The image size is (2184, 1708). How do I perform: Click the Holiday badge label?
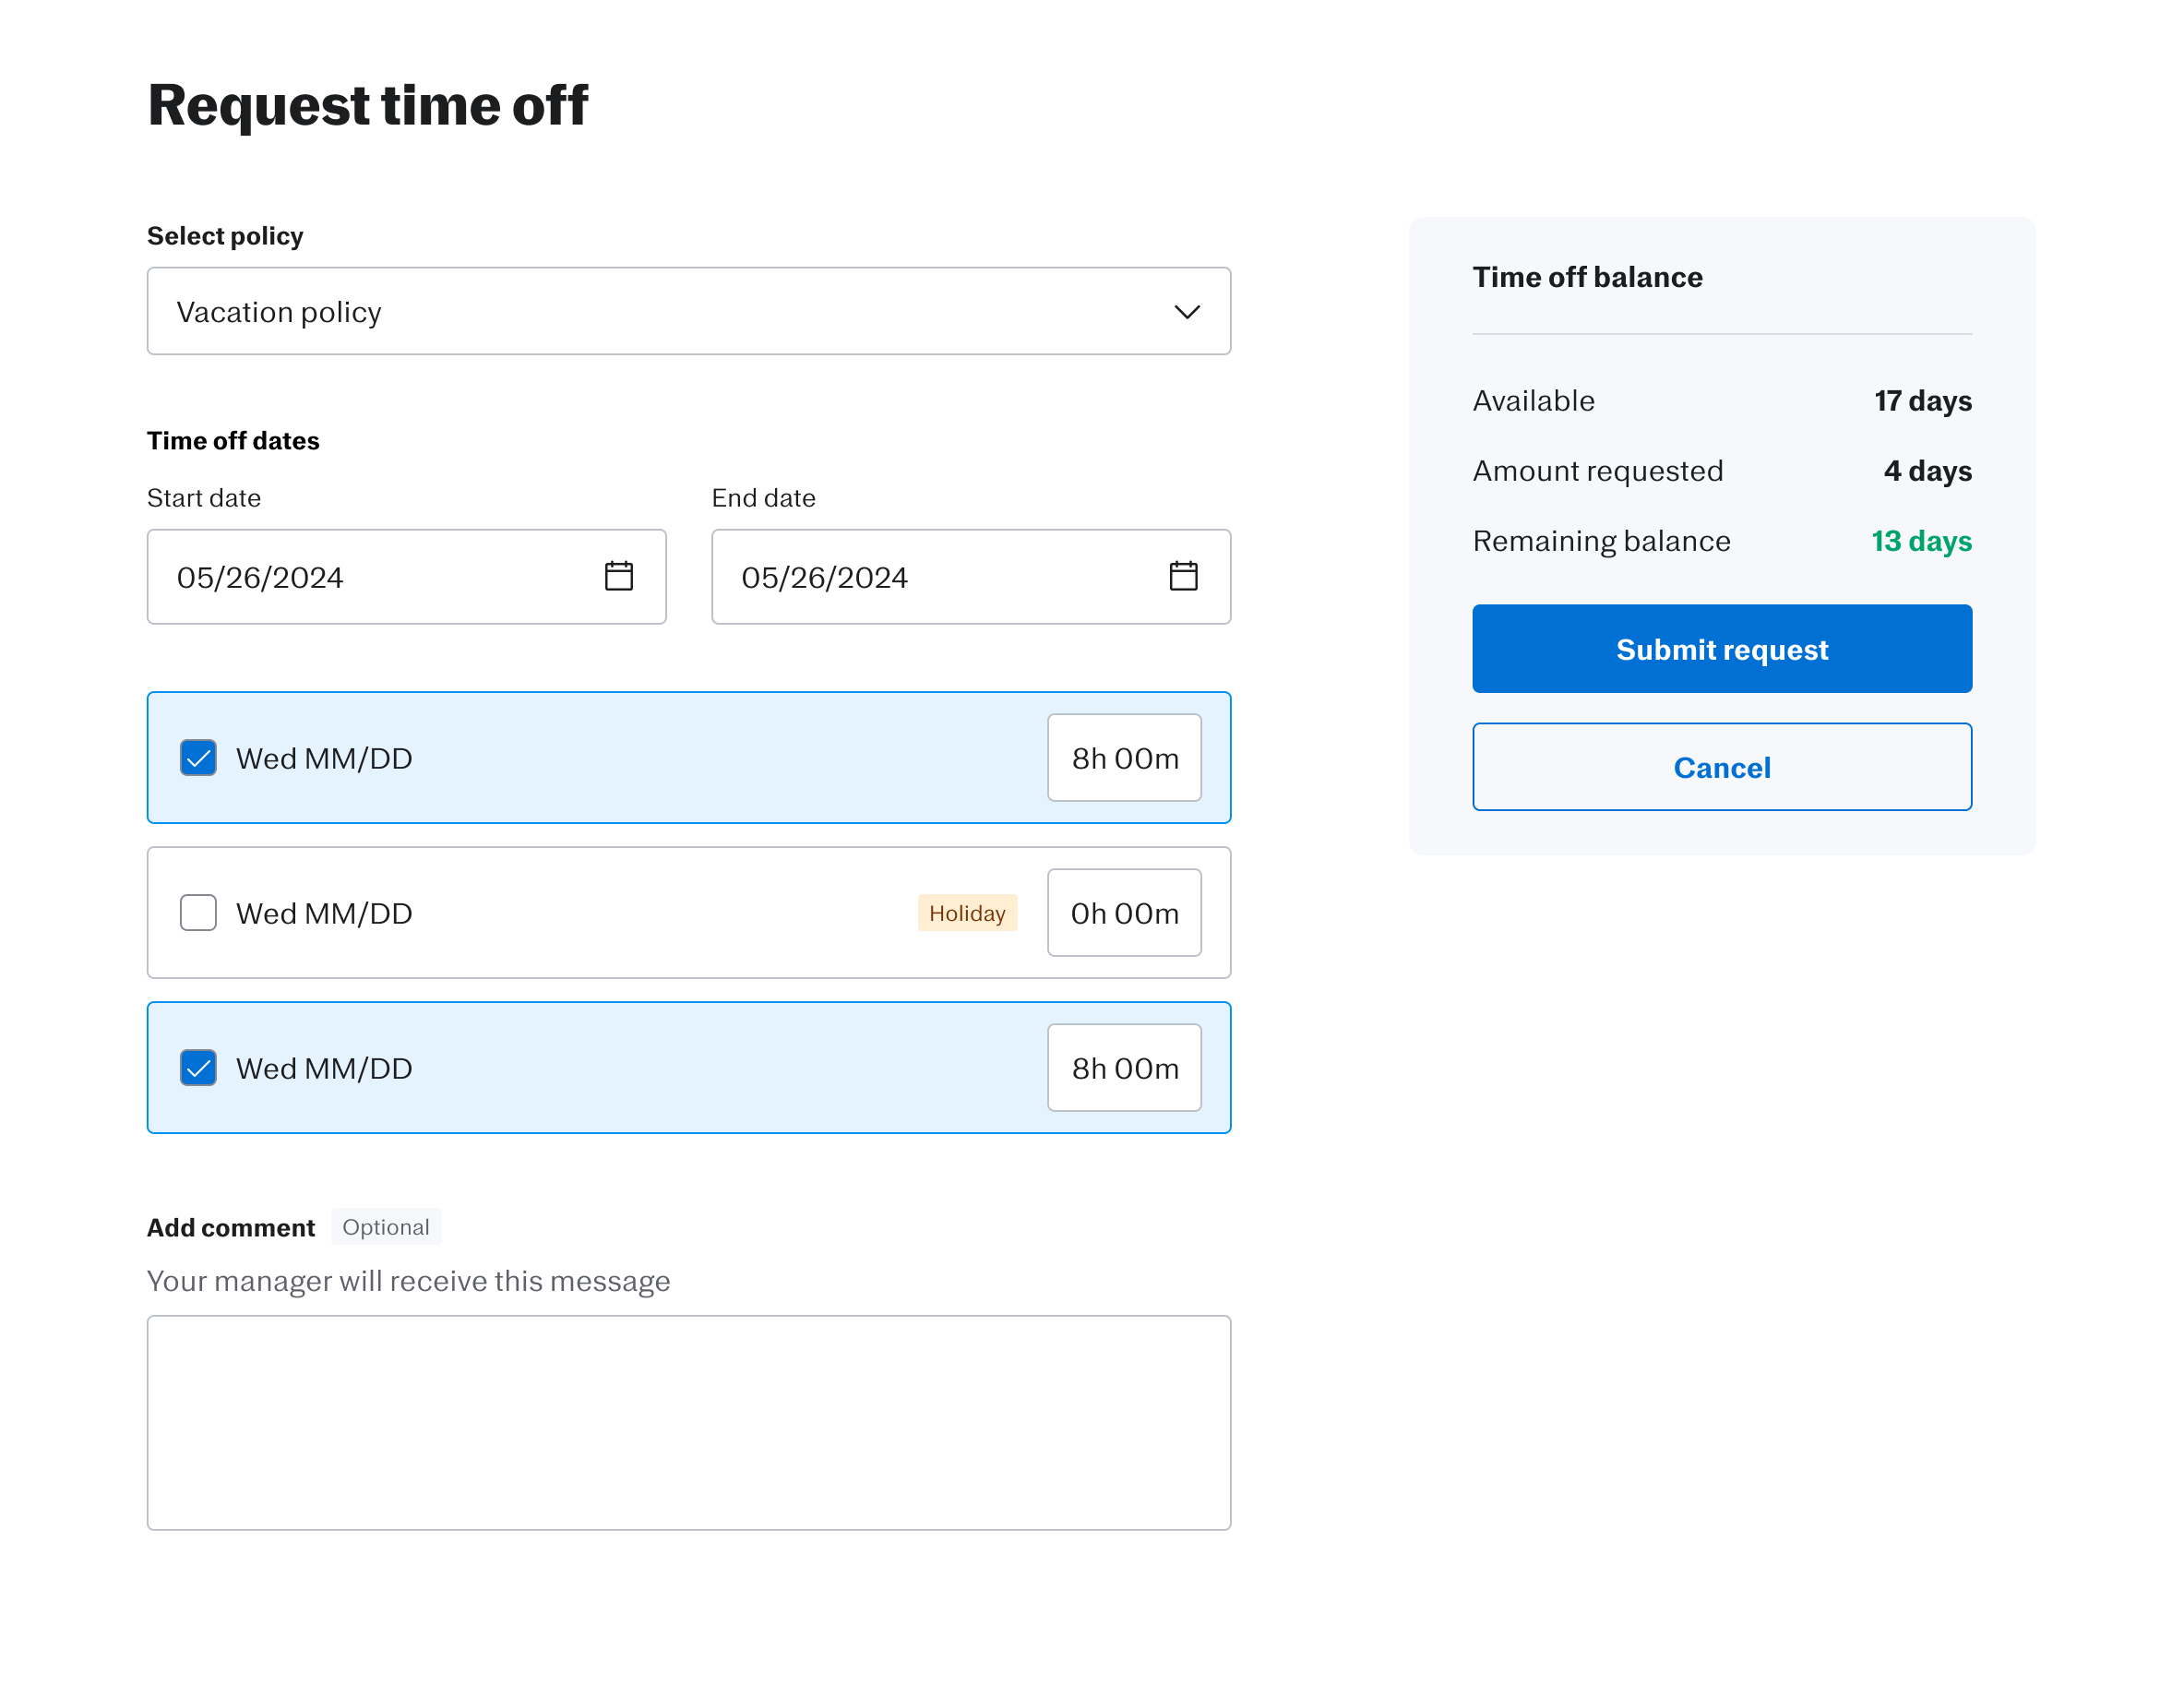(966, 913)
